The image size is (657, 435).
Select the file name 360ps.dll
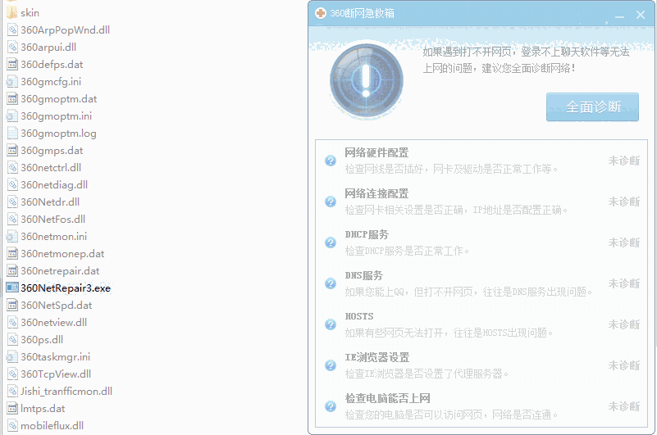(42, 339)
